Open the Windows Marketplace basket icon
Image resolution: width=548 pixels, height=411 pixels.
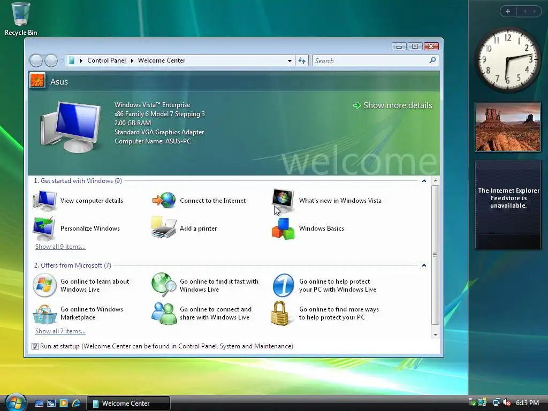[45, 314]
